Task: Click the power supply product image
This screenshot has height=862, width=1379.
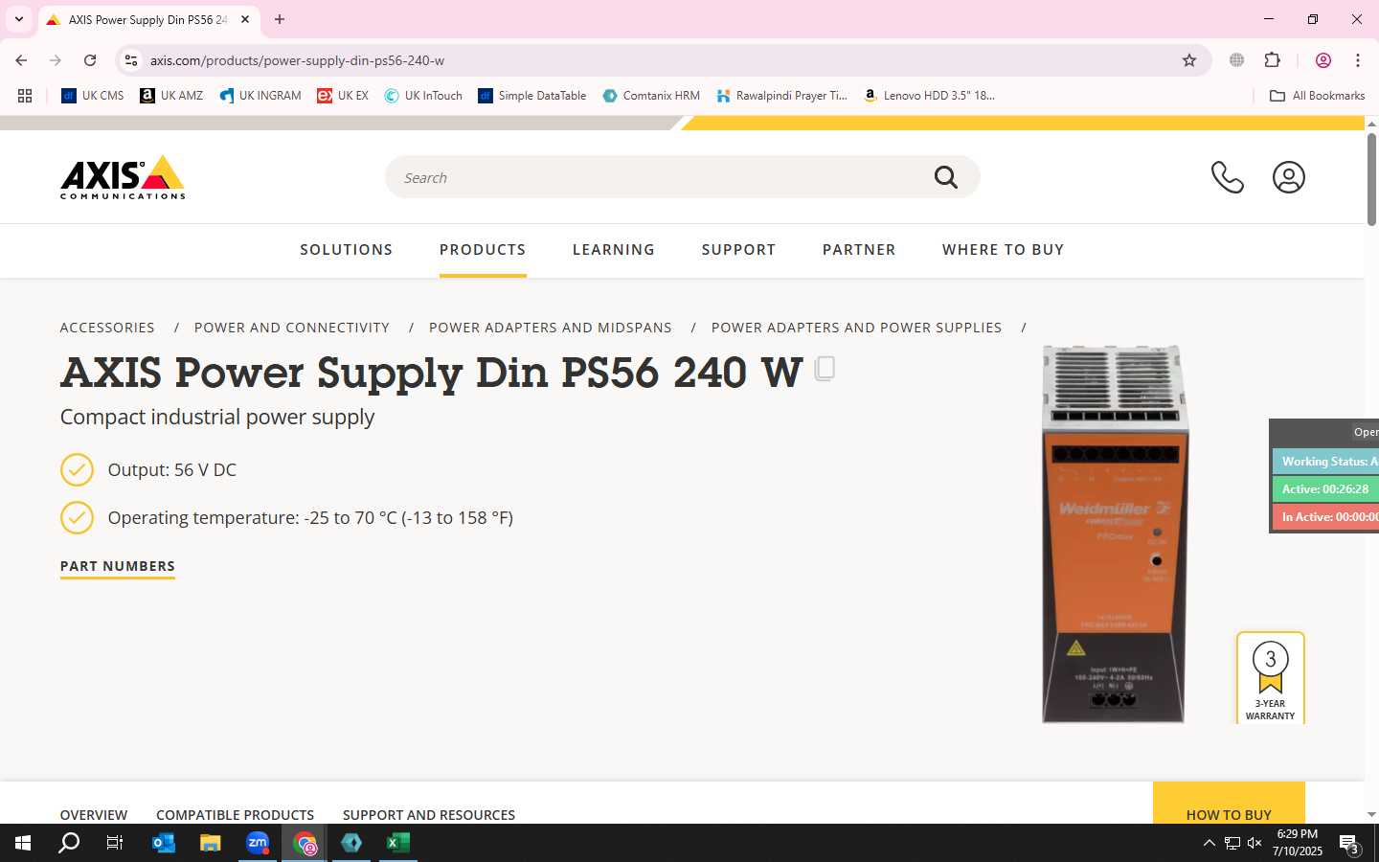Action: coord(1114,533)
